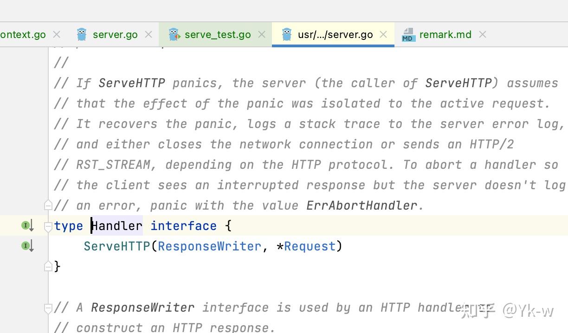Switch to the remark.md tab
Screen dimensions: 568x333
[445, 34]
